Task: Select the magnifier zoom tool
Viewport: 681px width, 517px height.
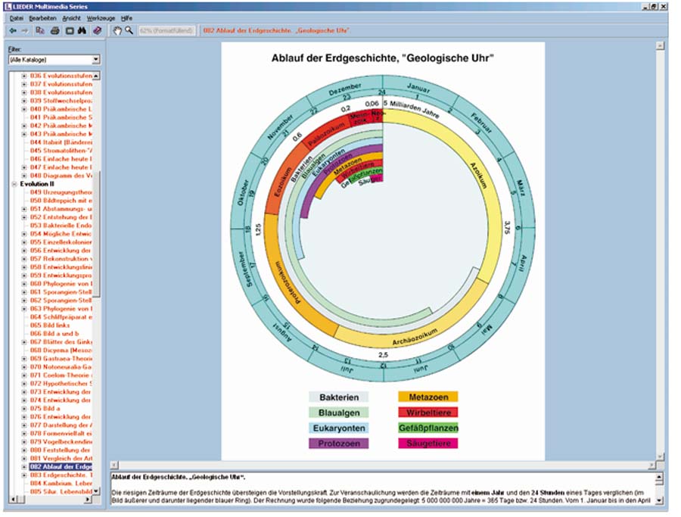Action: coord(129,30)
